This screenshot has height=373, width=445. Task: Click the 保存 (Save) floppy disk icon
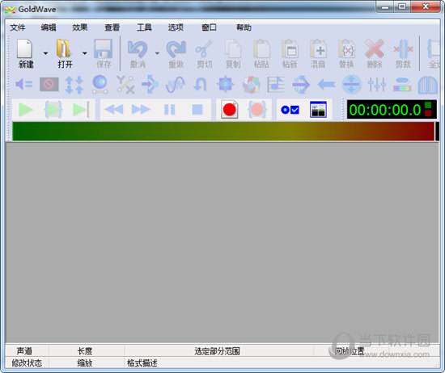103,48
